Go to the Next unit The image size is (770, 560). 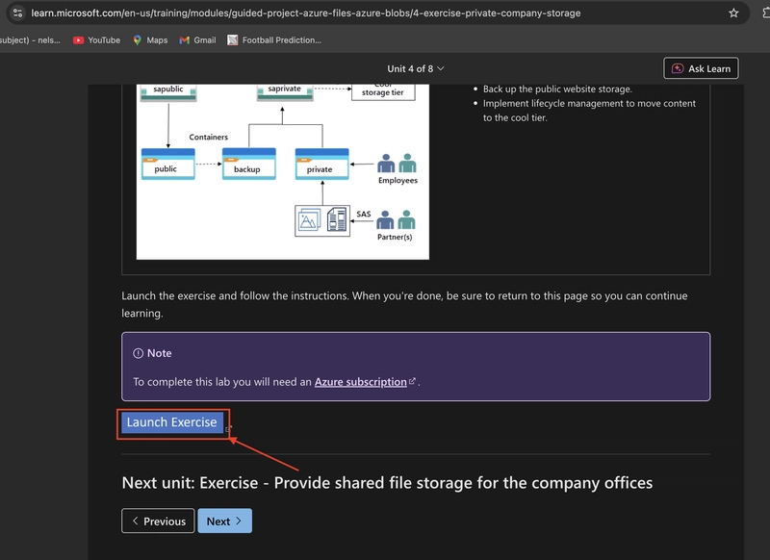tap(224, 521)
